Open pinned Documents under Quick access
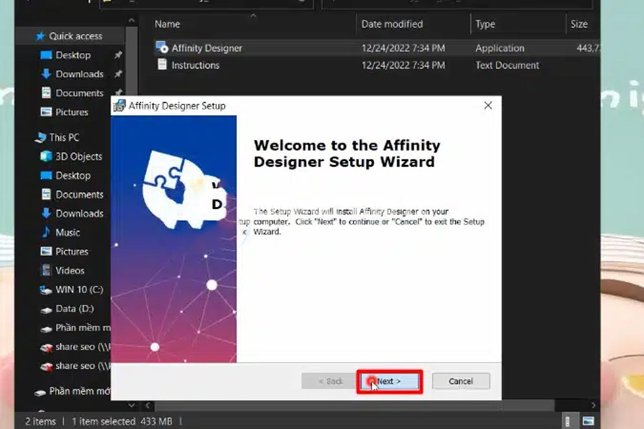 (x=79, y=93)
